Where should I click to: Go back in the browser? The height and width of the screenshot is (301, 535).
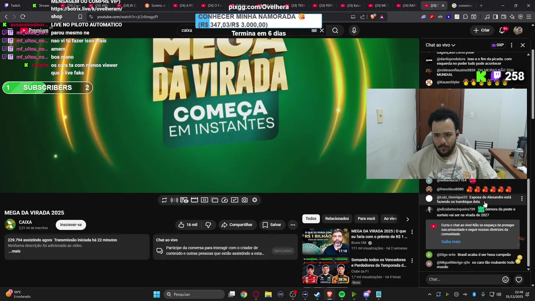[6, 17]
